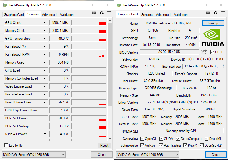Viewport: 229px width, 160px height.
Task: Open the Fan Speed (RPM) sensor dropdown
Action: pyautogui.click(x=45, y=55)
